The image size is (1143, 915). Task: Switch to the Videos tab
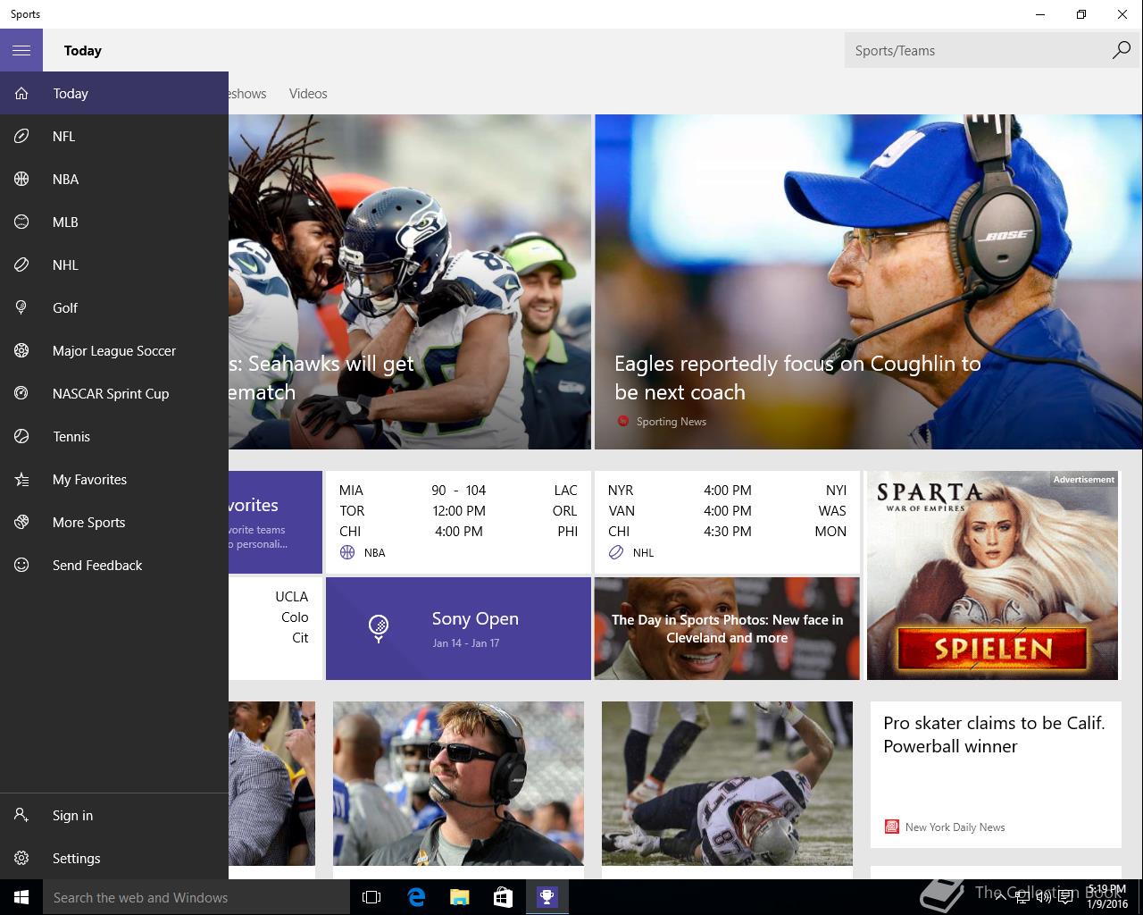click(308, 93)
